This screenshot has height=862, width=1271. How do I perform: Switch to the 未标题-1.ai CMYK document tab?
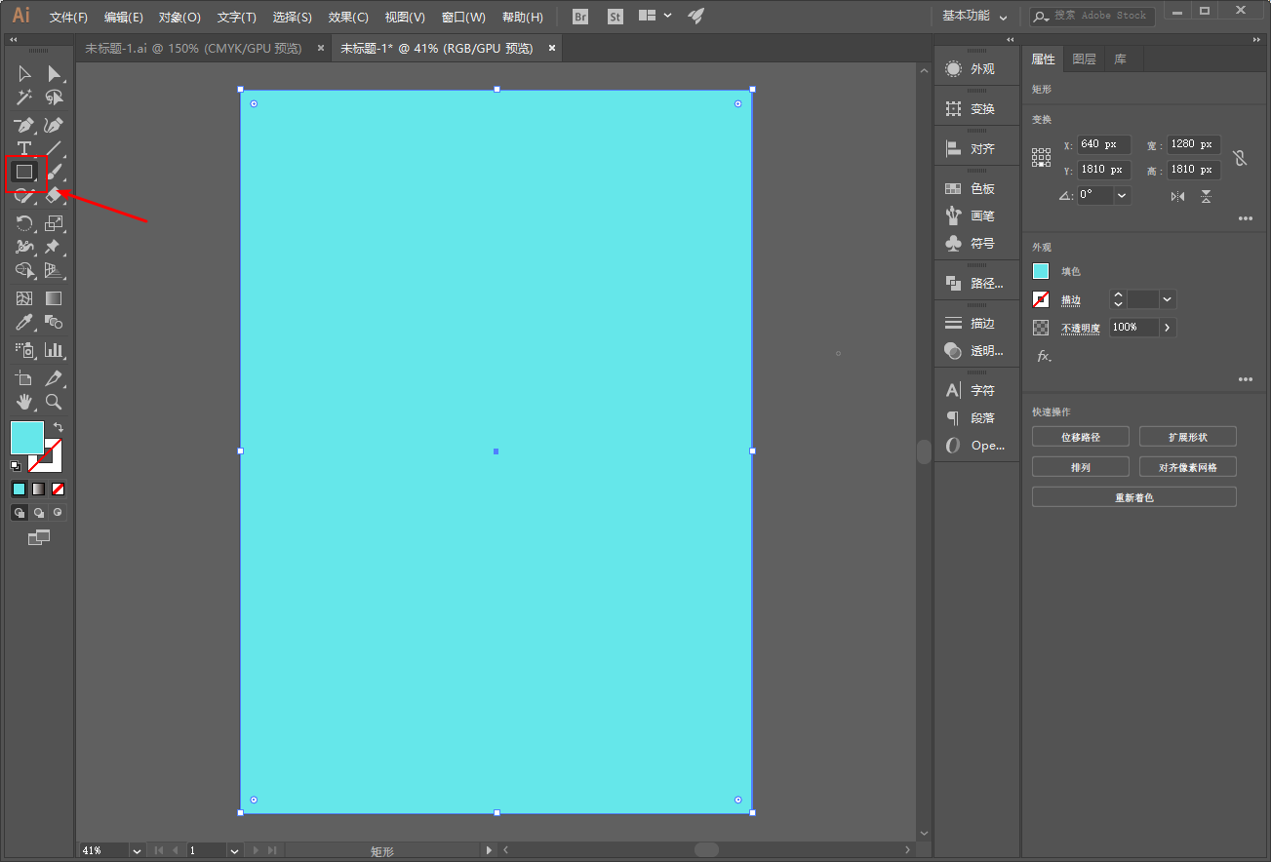[x=193, y=48]
